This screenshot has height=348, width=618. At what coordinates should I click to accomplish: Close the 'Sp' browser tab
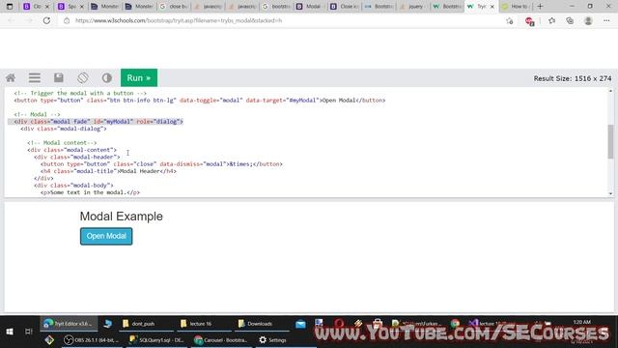pyautogui.click(x=81, y=7)
